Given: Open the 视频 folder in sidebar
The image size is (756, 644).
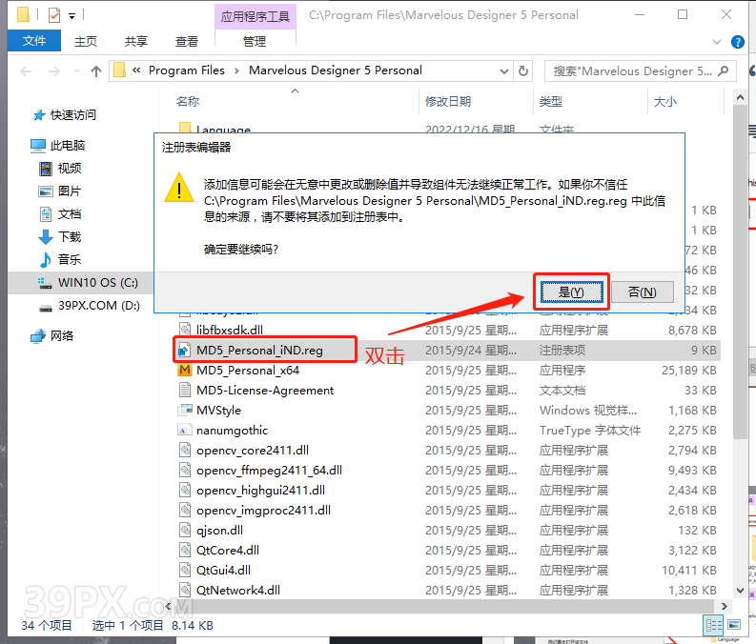Looking at the screenshot, I should coord(70,168).
